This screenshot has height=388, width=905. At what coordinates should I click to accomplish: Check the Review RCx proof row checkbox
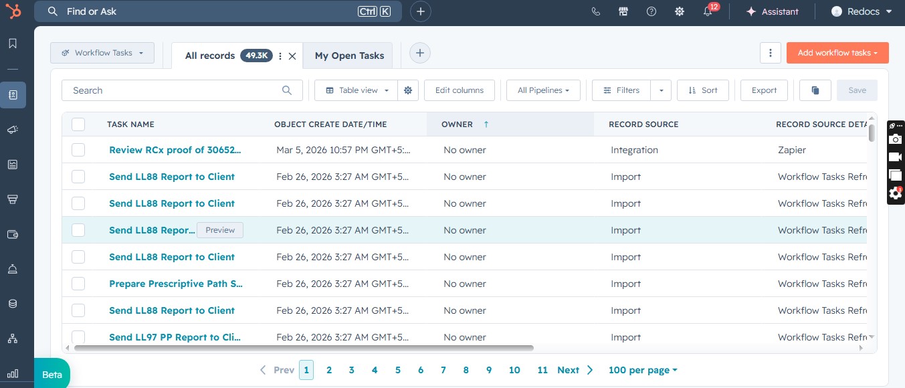(78, 150)
